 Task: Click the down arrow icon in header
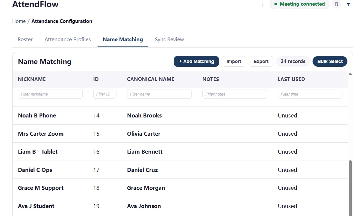click(262, 5)
